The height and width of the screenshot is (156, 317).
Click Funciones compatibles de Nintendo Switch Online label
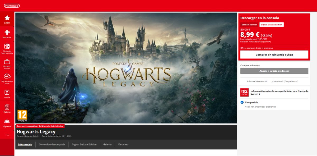[40, 126]
